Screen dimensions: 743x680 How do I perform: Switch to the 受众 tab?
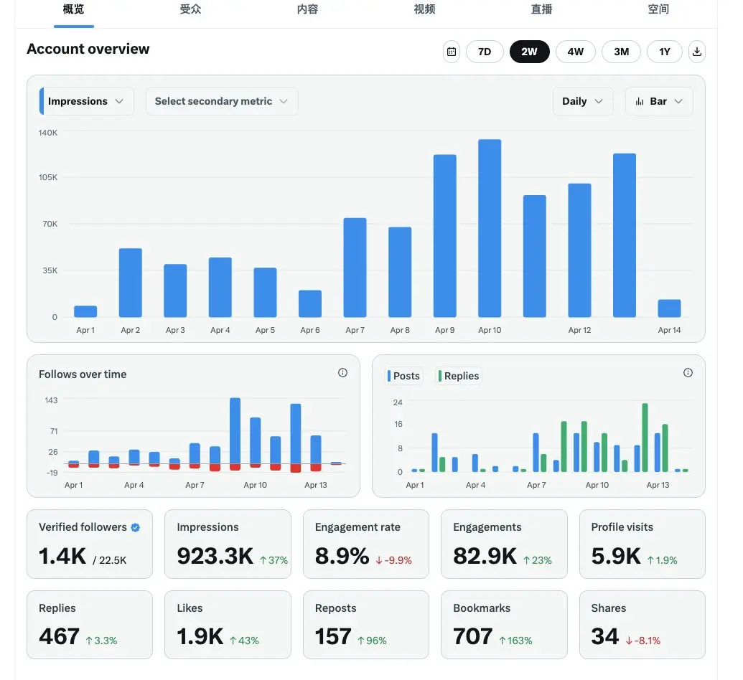[190, 9]
